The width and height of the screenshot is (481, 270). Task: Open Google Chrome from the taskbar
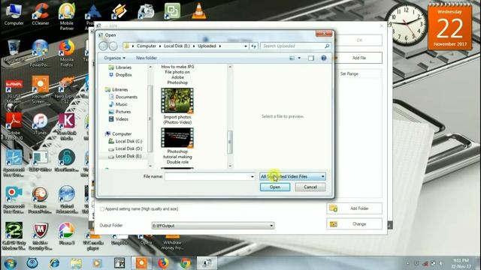[x=185, y=263]
